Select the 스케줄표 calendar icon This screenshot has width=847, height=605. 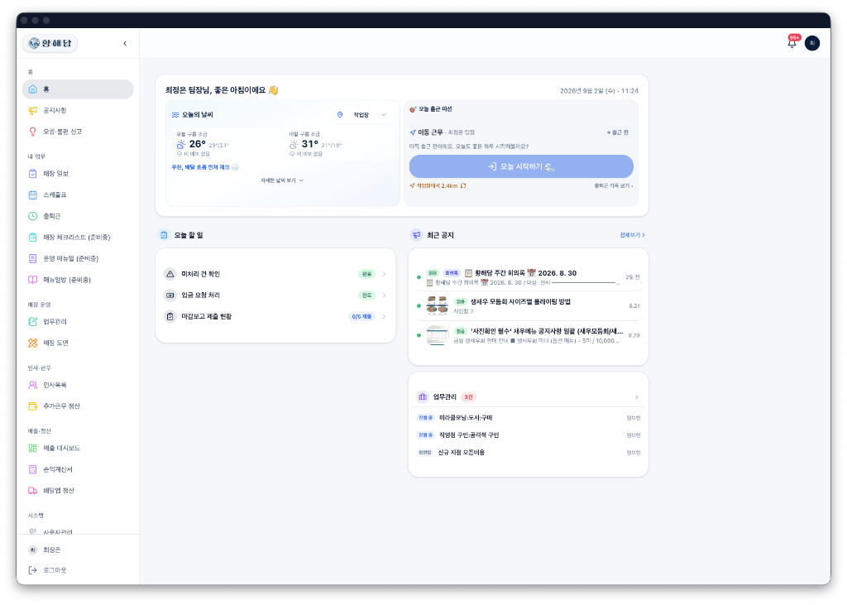pos(33,194)
